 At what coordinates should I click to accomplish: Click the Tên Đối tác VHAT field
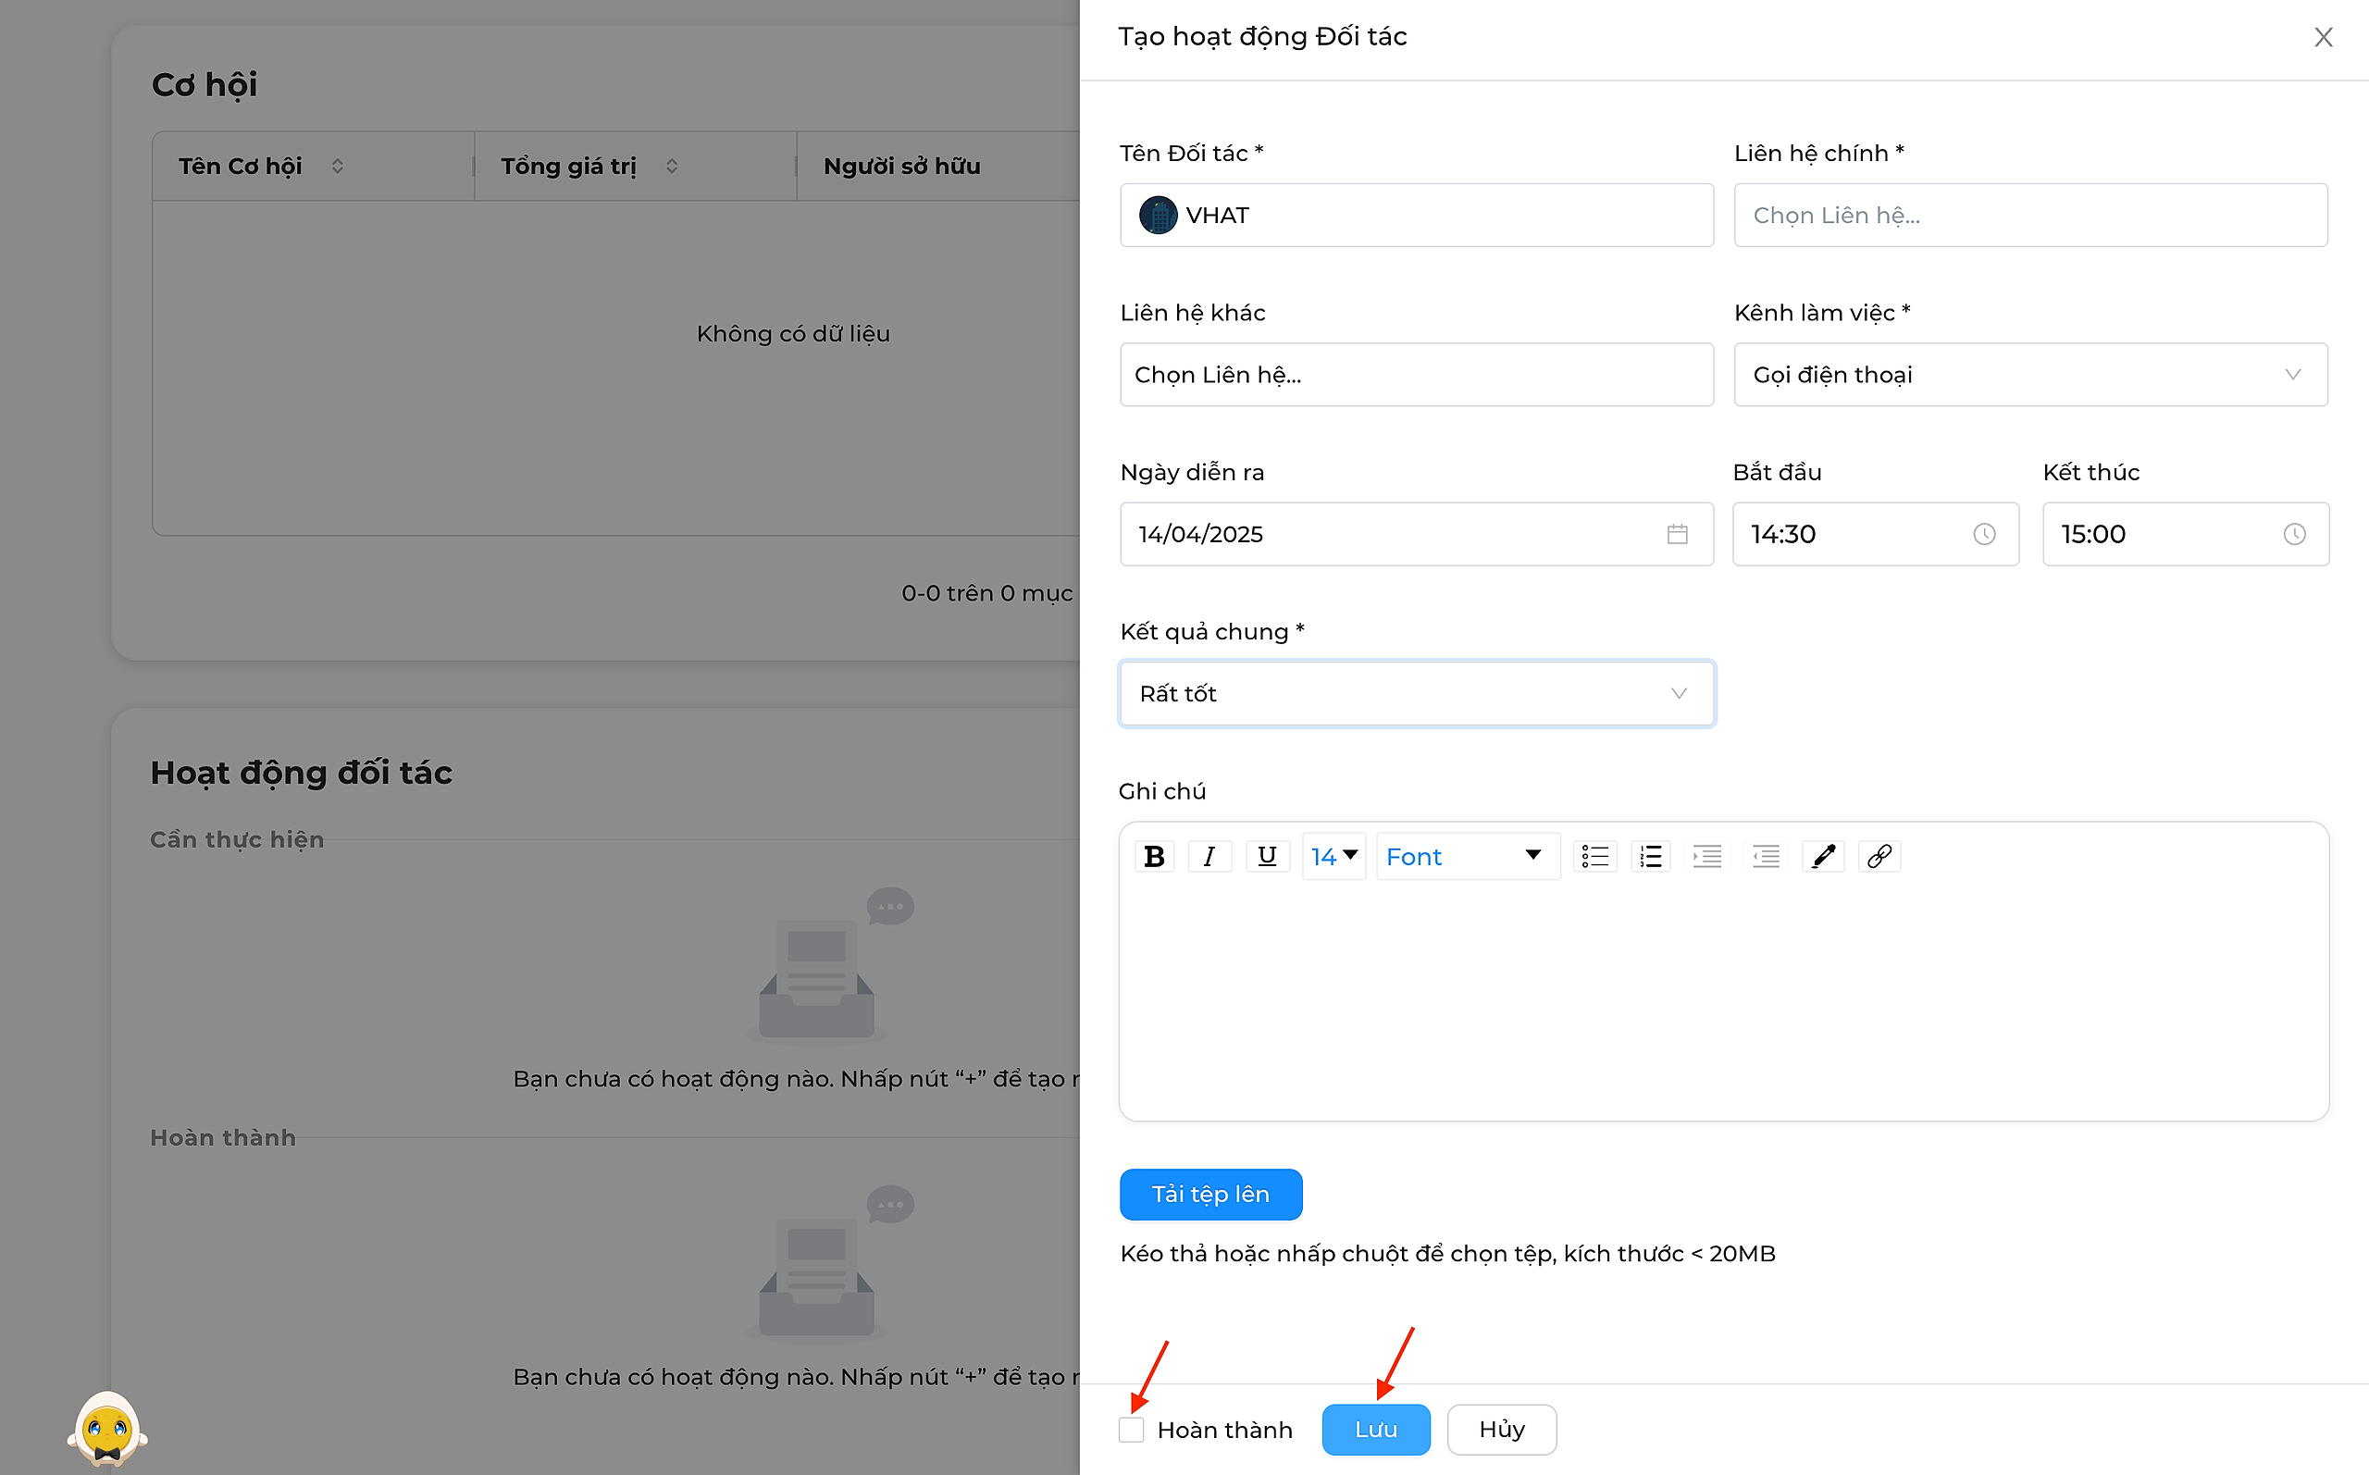1416,215
